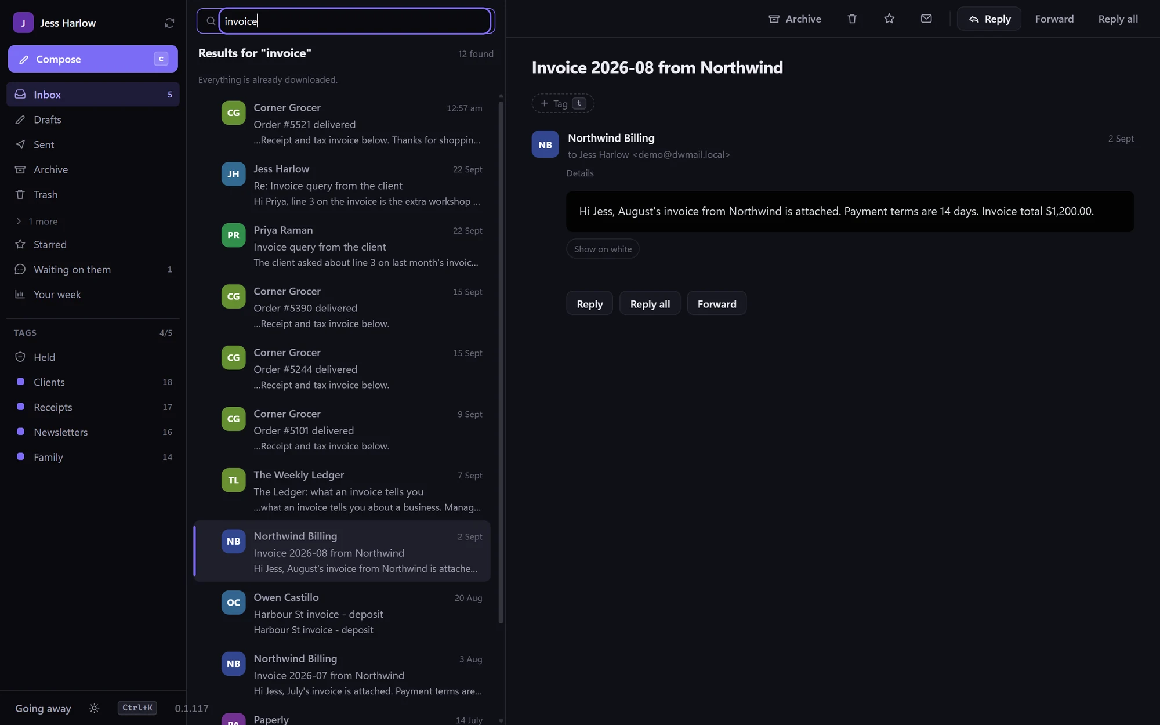Expand the '1 more' folders chevron
Screen dimensions: 1160x725
[19, 221]
